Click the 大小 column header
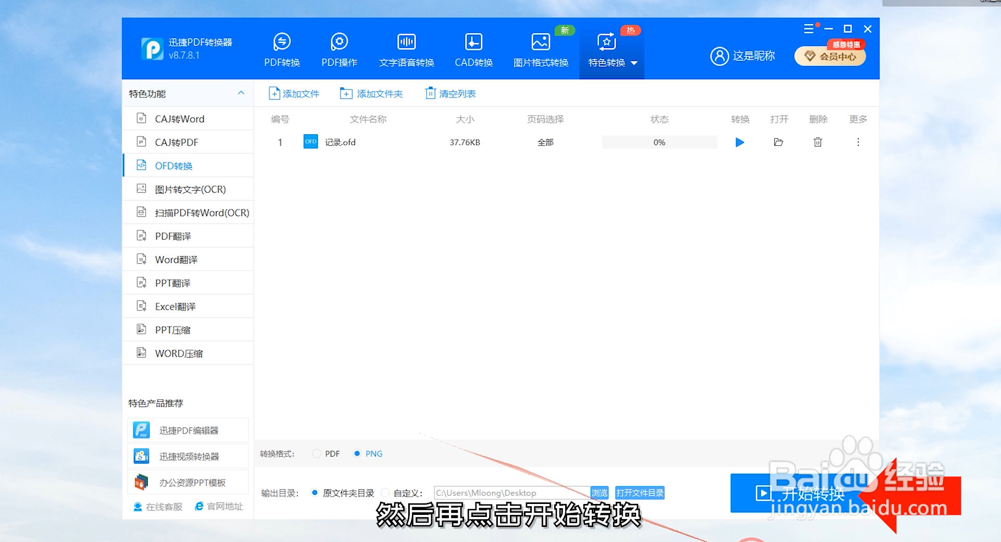Screen dimensions: 1001x542 click(x=465, y=119)
